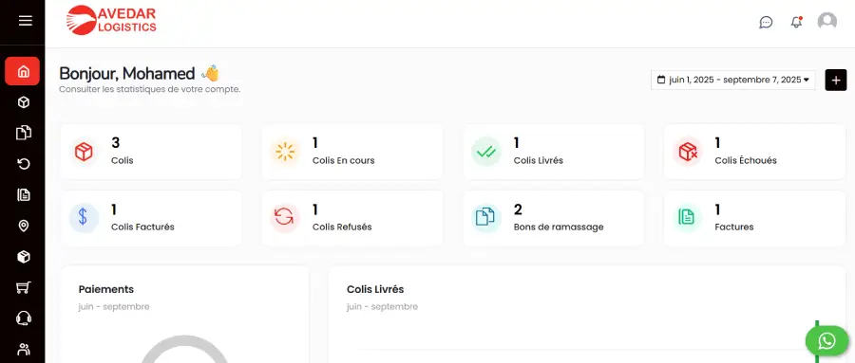This screenshot has width=855, height=363.
Task: Click the calendar icon in date picker
Action: click(661, 80)
